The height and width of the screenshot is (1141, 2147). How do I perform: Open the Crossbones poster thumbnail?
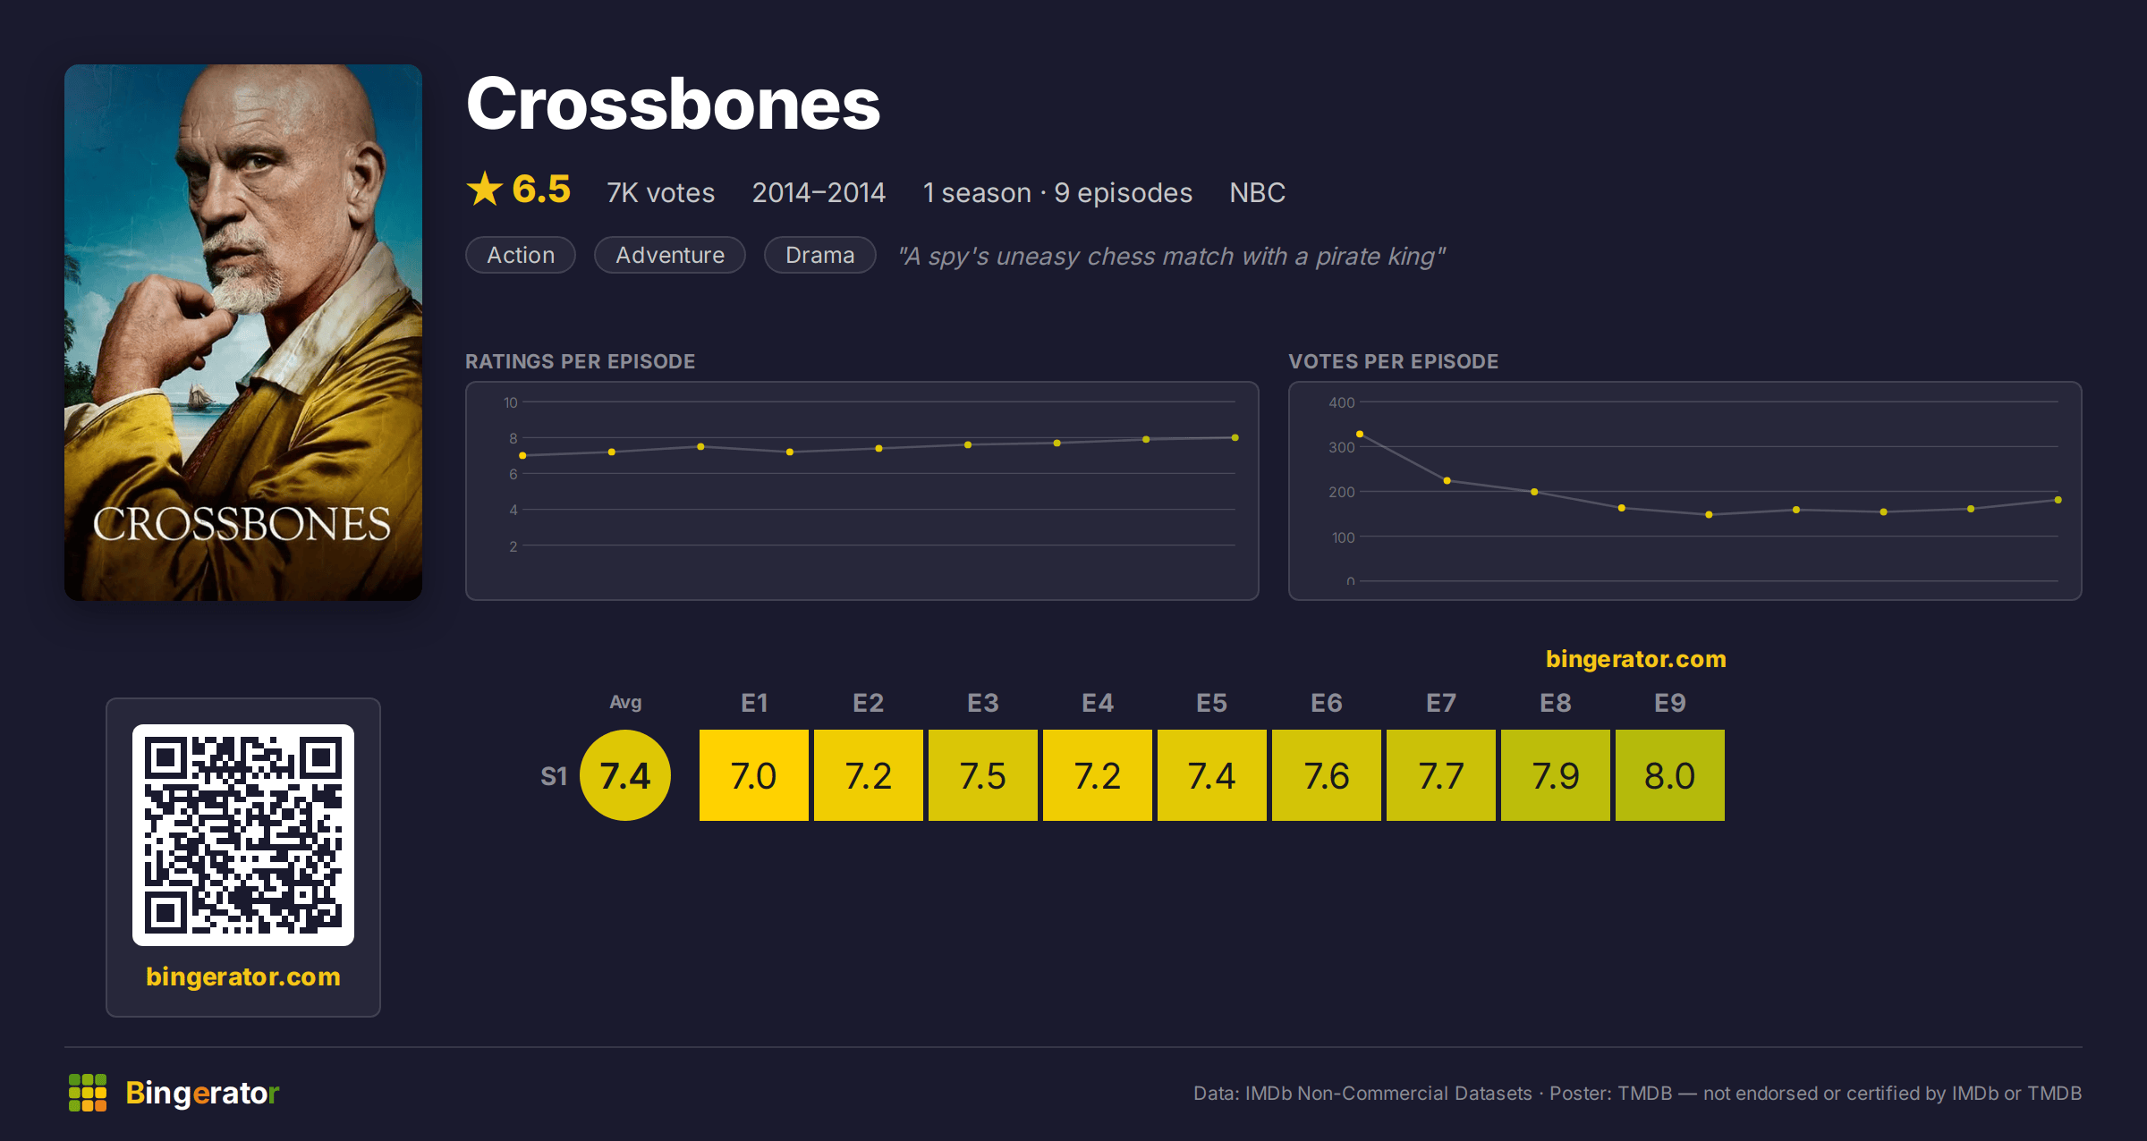point(243,333)
